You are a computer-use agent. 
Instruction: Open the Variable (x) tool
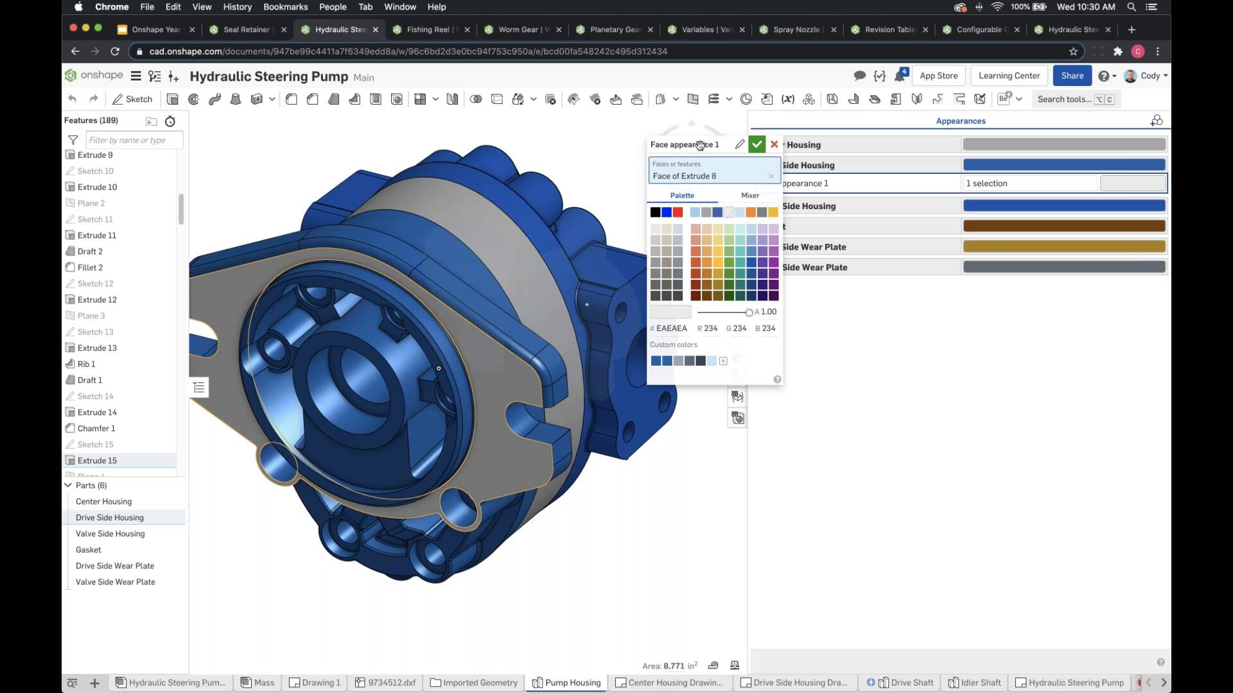click(x=789, y=99)
